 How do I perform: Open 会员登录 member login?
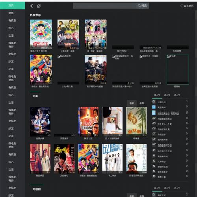point(187,6)
